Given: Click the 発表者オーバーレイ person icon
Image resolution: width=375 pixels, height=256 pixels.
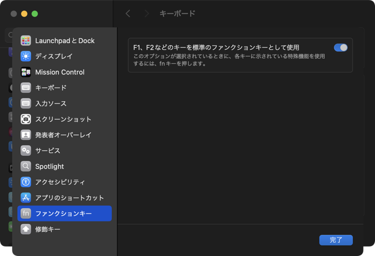Looking at the screenshot, I should (x=26, y=135).
